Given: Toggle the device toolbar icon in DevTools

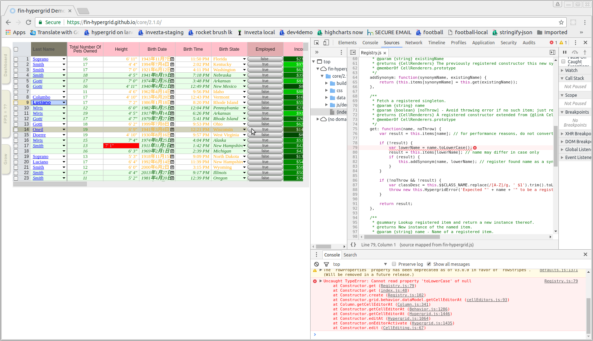Looking at the screenshot, I should 325,42.
